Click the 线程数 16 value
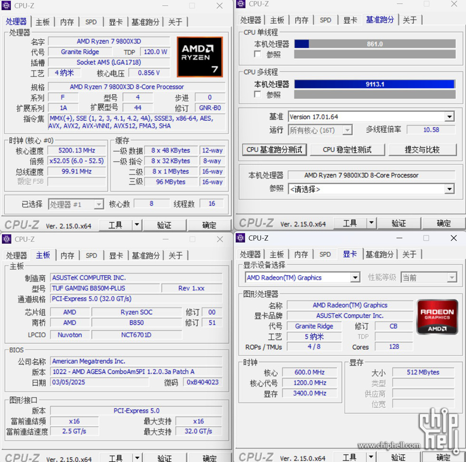 [212, 204]
